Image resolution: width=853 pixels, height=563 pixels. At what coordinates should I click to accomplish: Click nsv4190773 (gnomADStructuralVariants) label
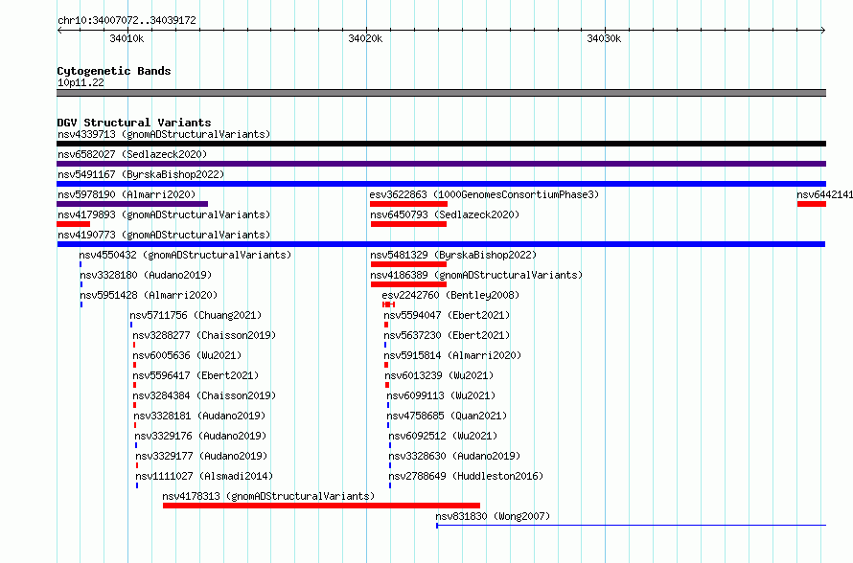point(164,235)
